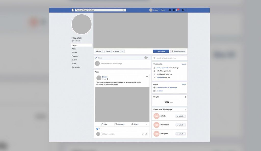Focus the Write a comment field

[x=124, y=134]
